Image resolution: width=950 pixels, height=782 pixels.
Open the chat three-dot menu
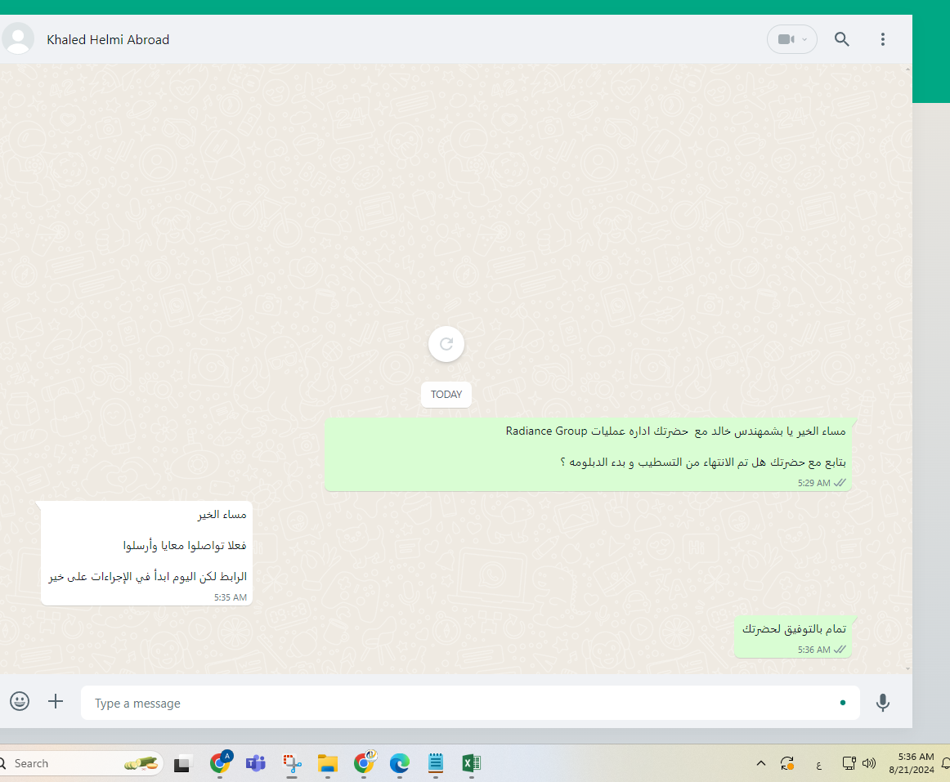[x=883, y=39]
